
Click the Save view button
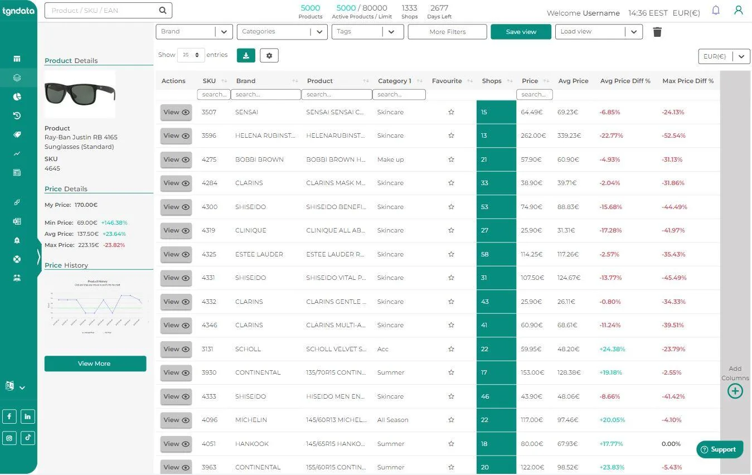(521, 32)
